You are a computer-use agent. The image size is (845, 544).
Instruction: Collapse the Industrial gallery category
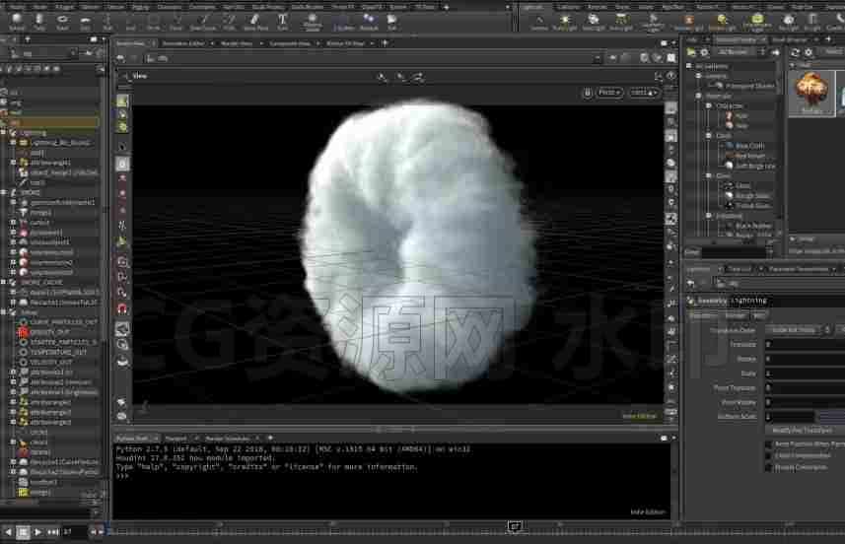[x=709, y=216]
